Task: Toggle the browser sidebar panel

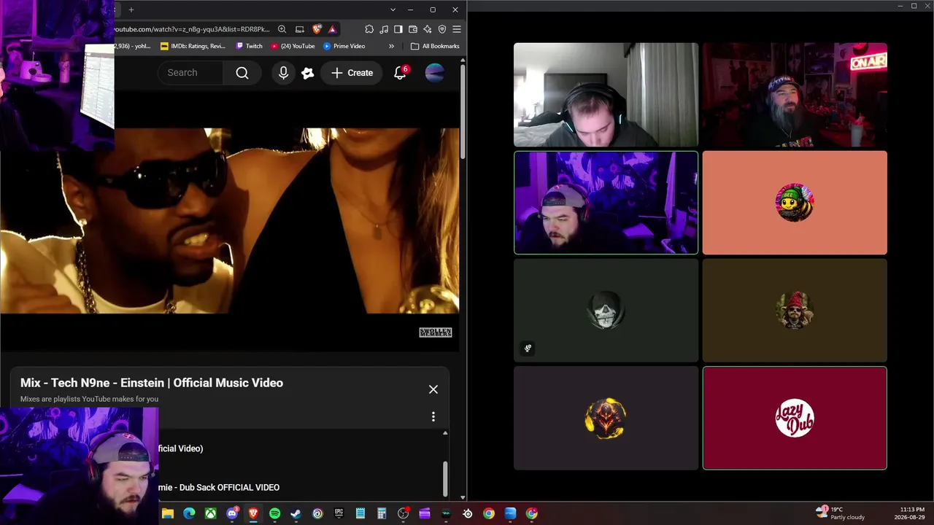Action: tap(398, 29)
